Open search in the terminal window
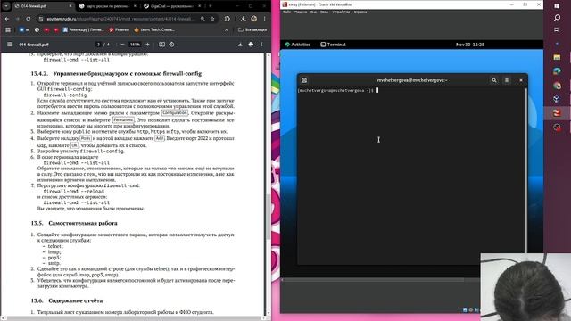Screen dimensions: 571x321 coord(493,80)
